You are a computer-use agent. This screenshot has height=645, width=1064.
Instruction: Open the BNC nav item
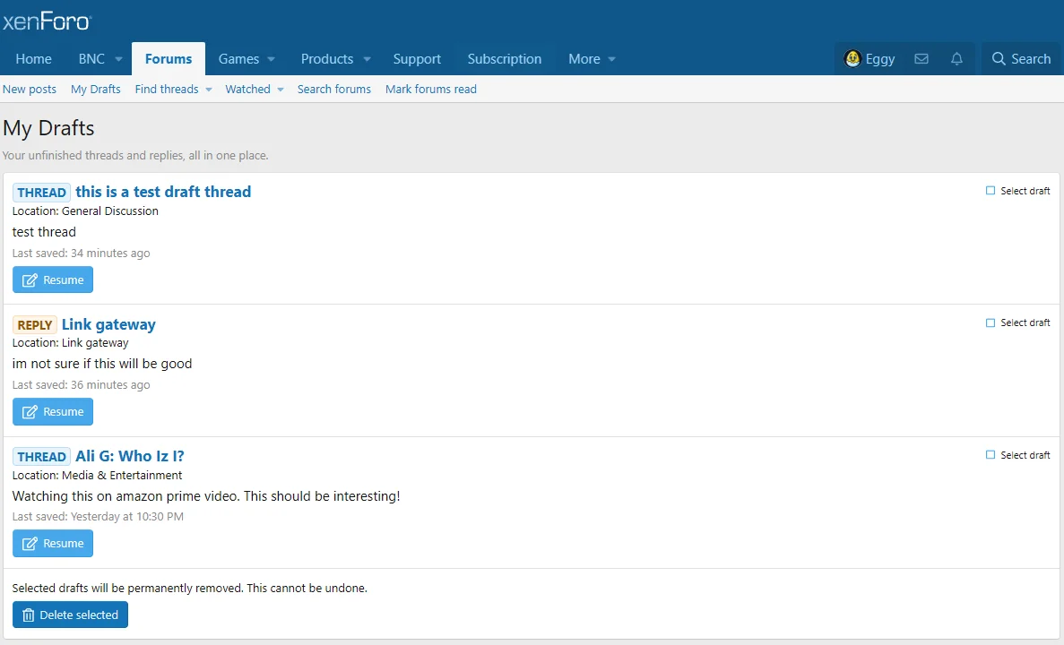[x=91, y=59]
